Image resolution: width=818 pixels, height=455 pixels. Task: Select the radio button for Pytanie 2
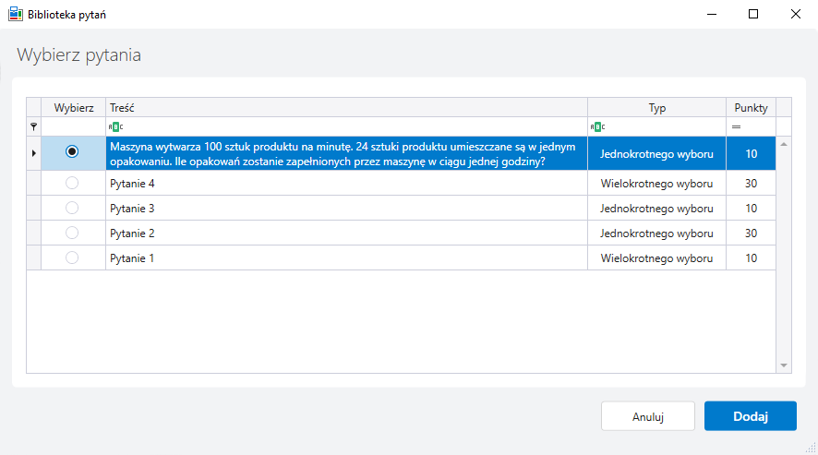[72, 233]
